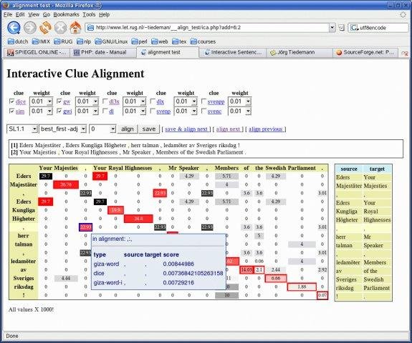Image resolution: width=412 pixels, height=343 pixels.
Task: Open the Tools menu
Action: point(89,14)
